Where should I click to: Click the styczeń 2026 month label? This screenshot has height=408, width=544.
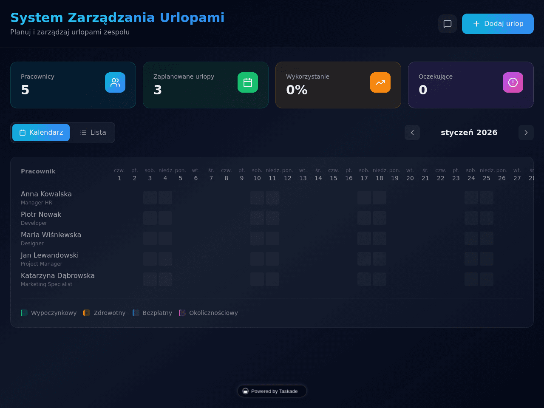click(469, 133)
